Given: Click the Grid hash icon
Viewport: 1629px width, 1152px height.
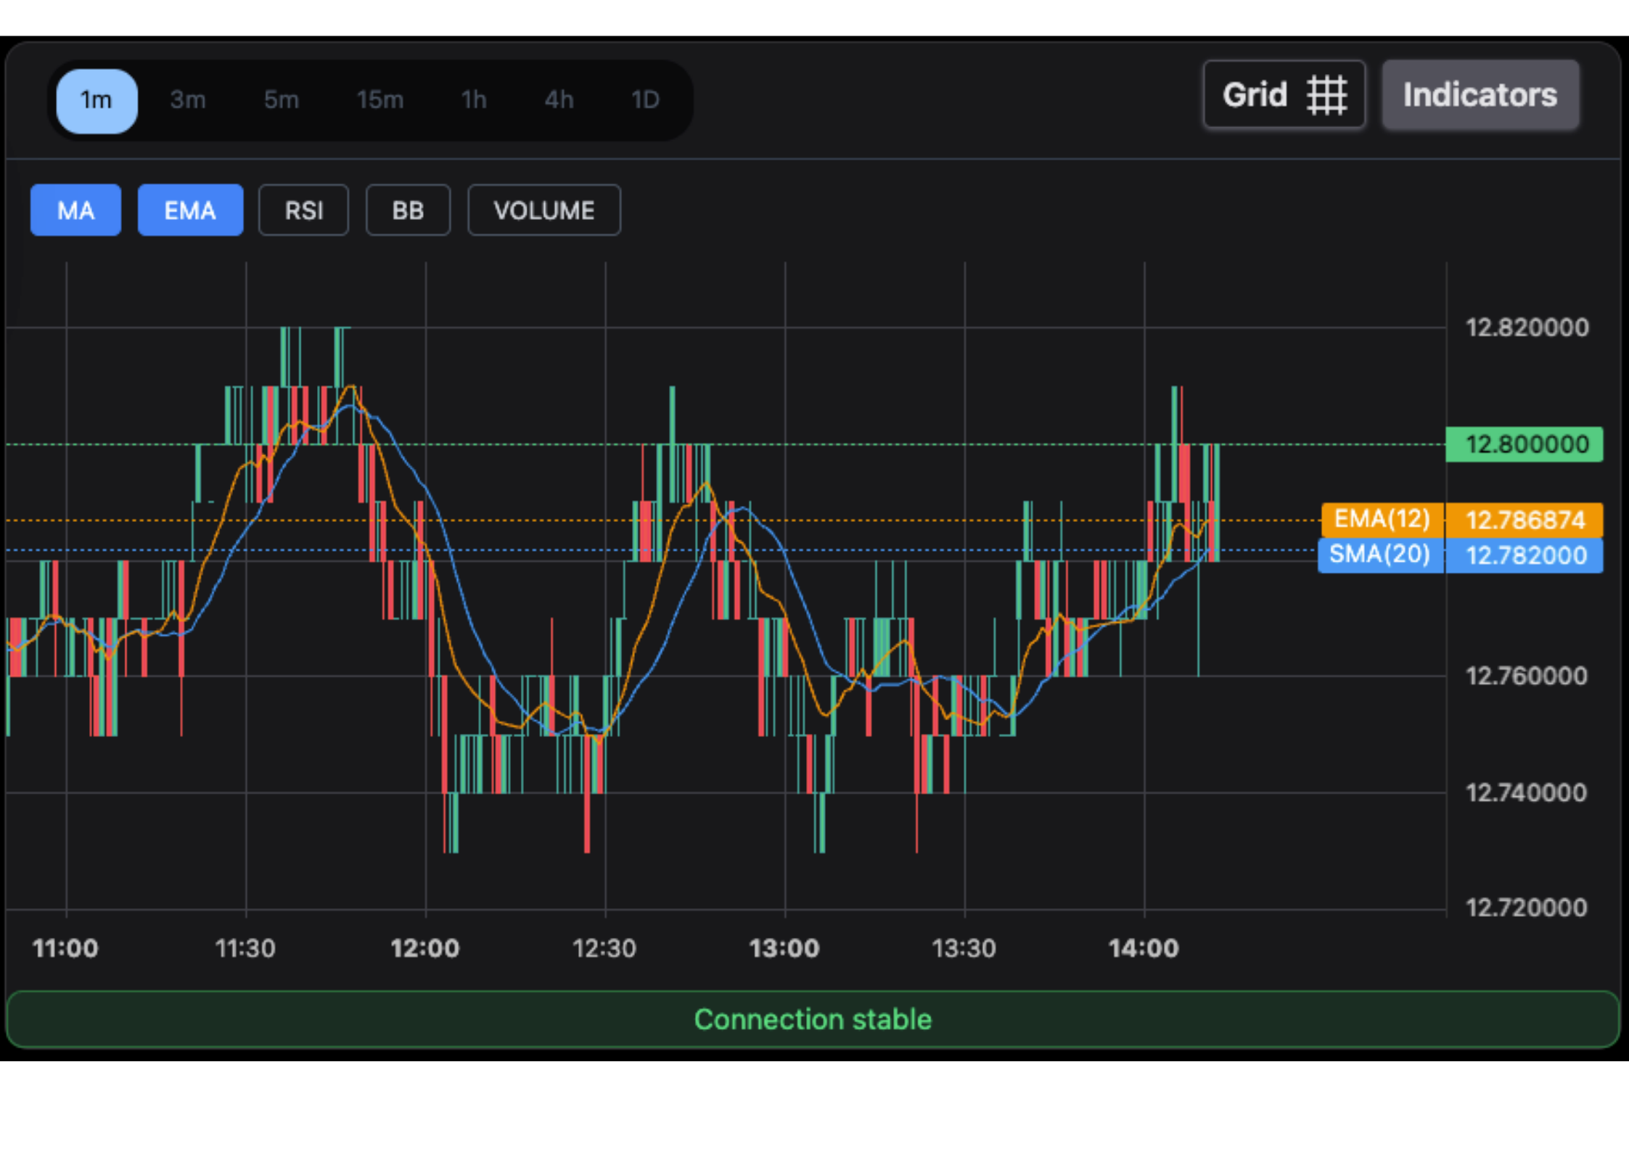Looking at the screenshot, I should [1326, 95].
